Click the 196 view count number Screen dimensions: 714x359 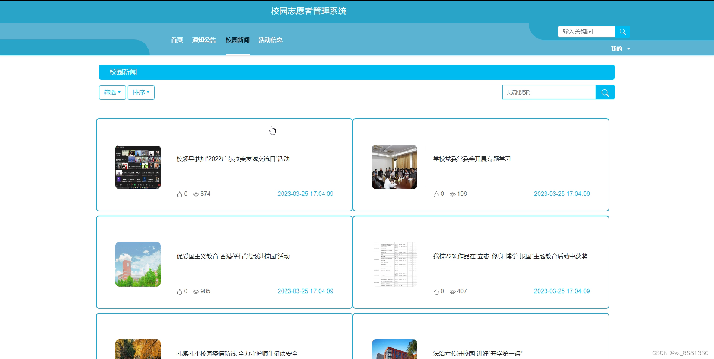(x=462, y=194)
